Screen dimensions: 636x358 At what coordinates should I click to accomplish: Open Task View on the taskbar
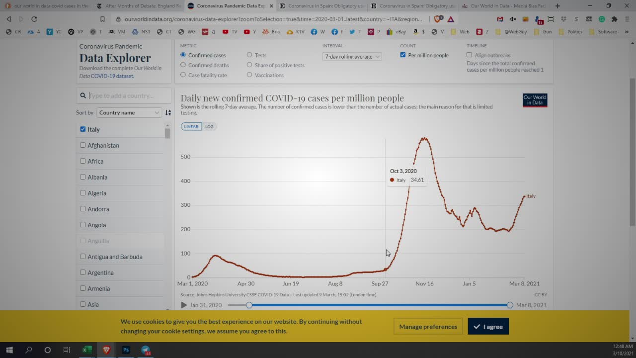[x=67, y=350]
